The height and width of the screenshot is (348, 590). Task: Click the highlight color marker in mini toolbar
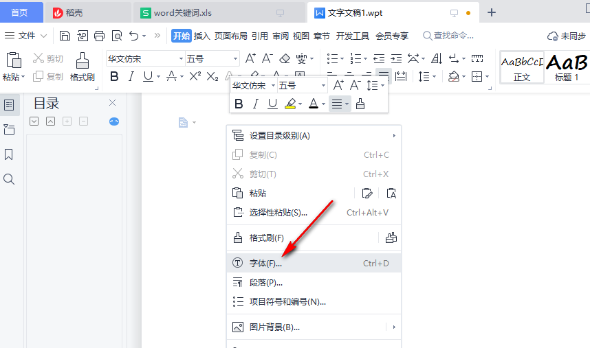tap(290, 104)
